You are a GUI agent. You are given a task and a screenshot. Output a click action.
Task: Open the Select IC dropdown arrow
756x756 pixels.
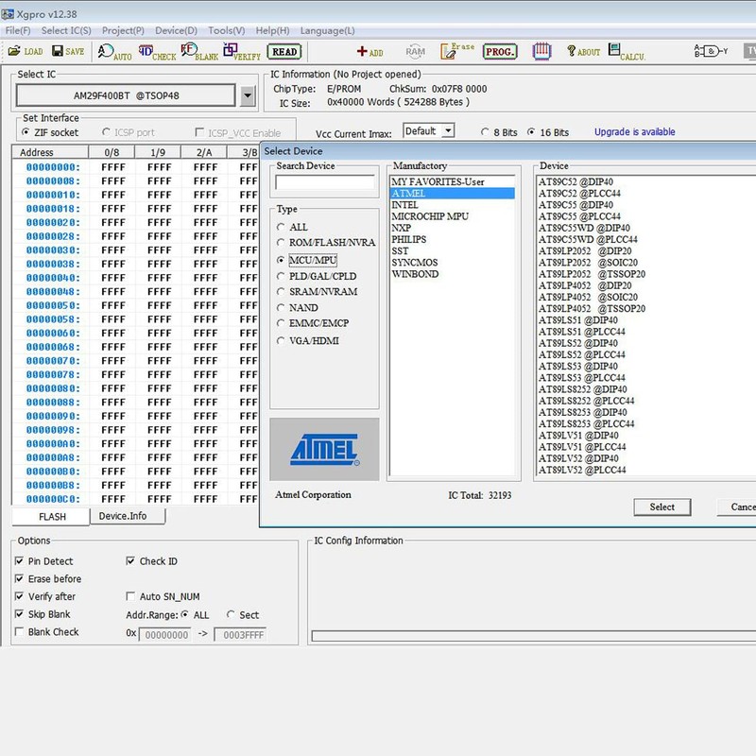point(248,95)
